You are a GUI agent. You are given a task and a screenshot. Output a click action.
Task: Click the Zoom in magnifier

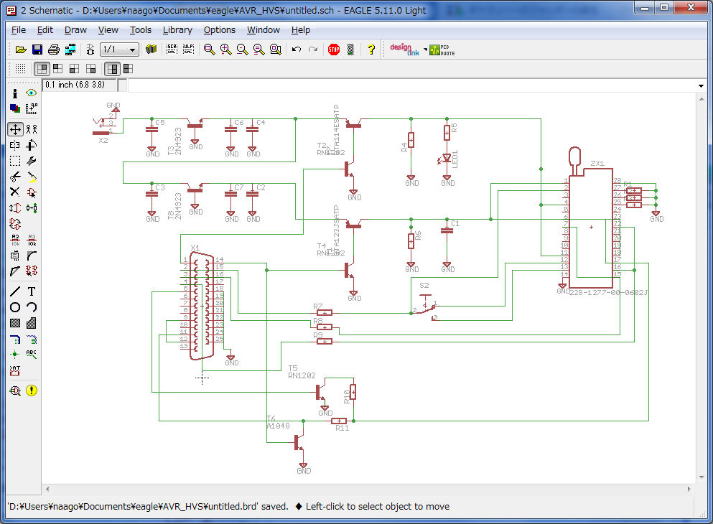225,50
